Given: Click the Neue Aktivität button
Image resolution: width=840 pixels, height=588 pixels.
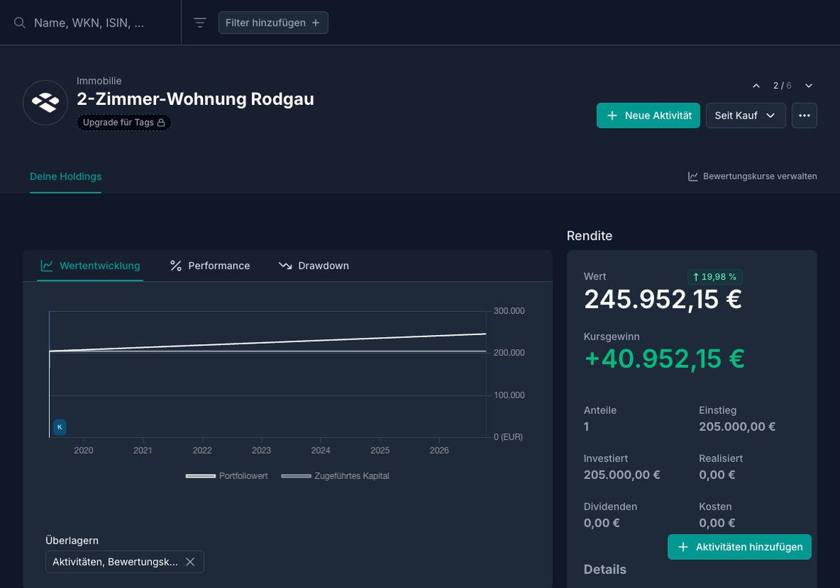Looking at the screenshot, I should [648, 115].
